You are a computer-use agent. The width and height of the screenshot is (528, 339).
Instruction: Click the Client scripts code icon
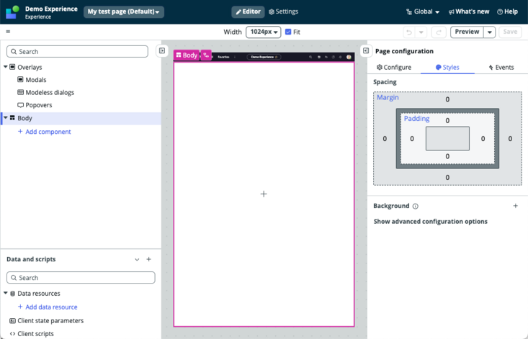12,334
